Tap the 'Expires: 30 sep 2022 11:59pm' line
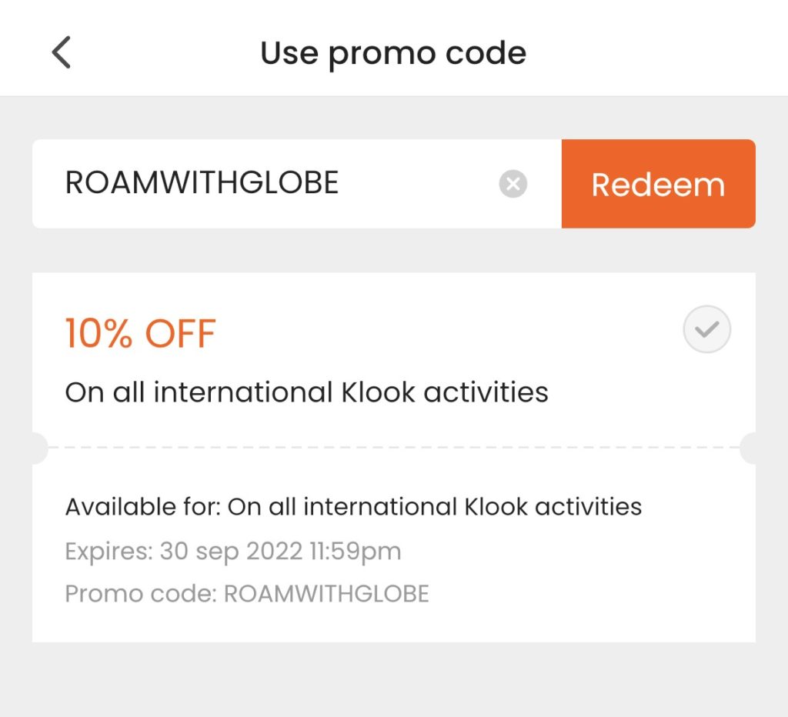Viewport: 788px width, 717px height. point(233,551)
